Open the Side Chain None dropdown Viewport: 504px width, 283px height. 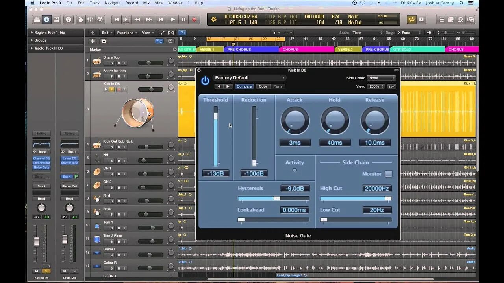(381, 78)
